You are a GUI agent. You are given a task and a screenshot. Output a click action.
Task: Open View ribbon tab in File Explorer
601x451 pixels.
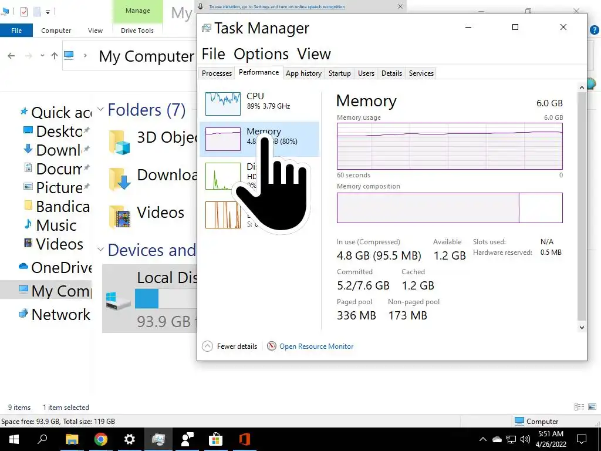pyautogui.click(x=95, y=31)
